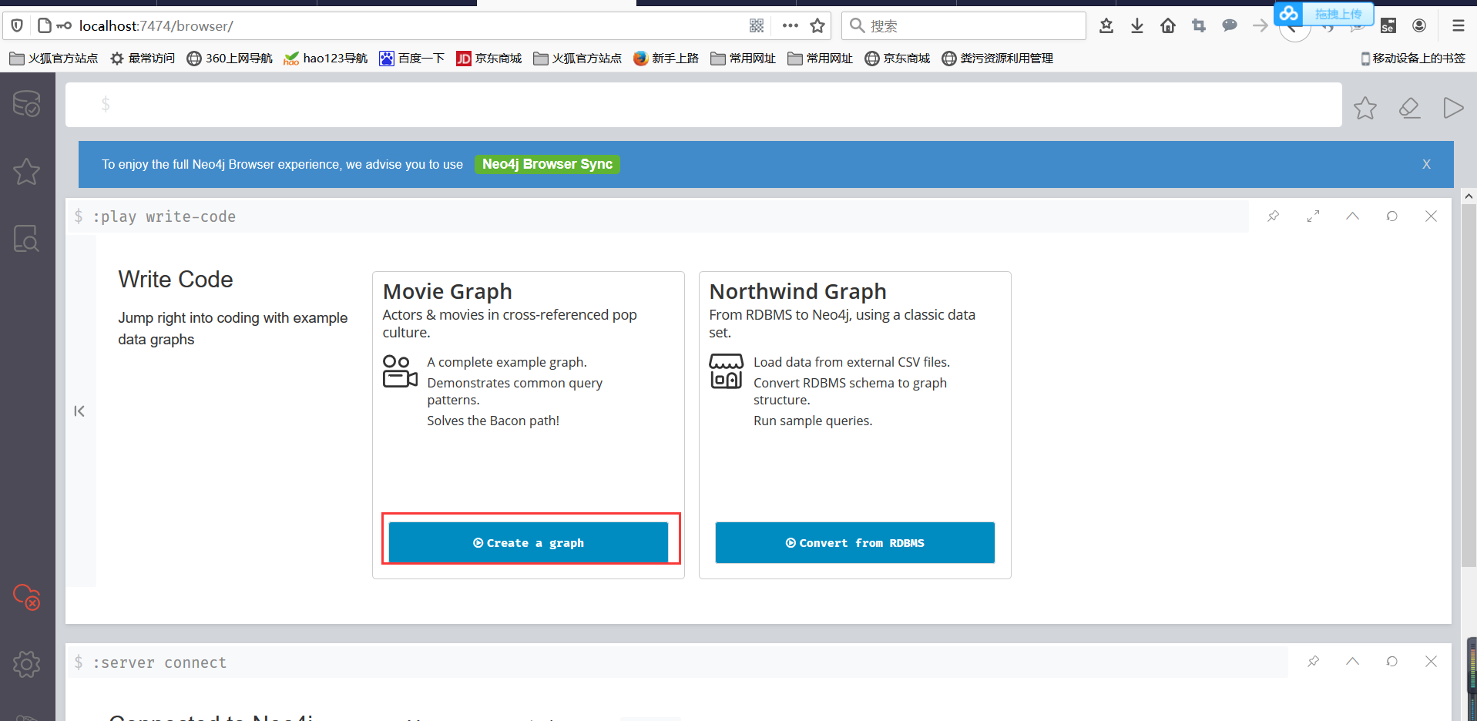This screenshot has height=721, width=1477.
Task: Open the hao123导航 bookmark
Action: click(326, 59)
